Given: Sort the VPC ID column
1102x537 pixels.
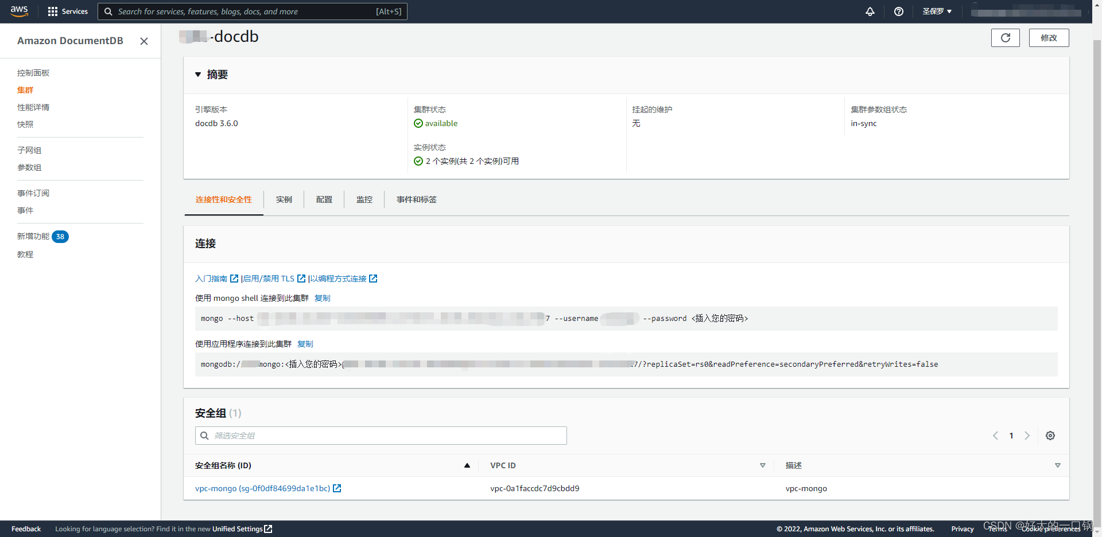Looking at the screenshot, I should click(762, 465).
